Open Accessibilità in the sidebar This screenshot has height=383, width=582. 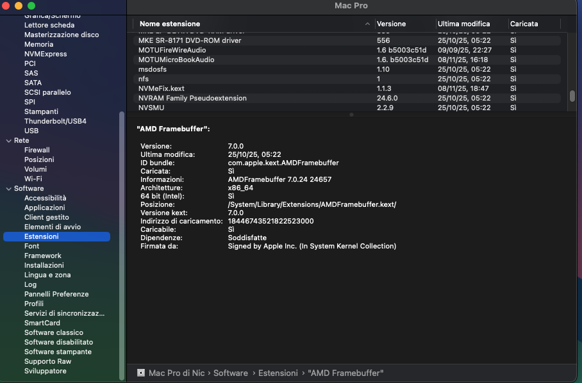pos(45,198)
